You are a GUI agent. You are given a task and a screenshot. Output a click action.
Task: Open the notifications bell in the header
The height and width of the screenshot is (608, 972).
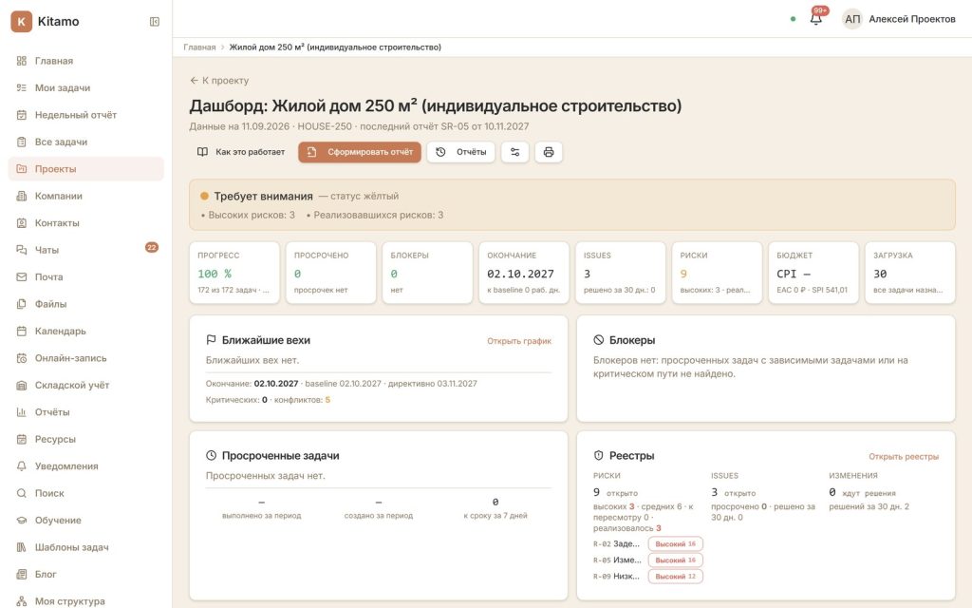coord(815,19)
